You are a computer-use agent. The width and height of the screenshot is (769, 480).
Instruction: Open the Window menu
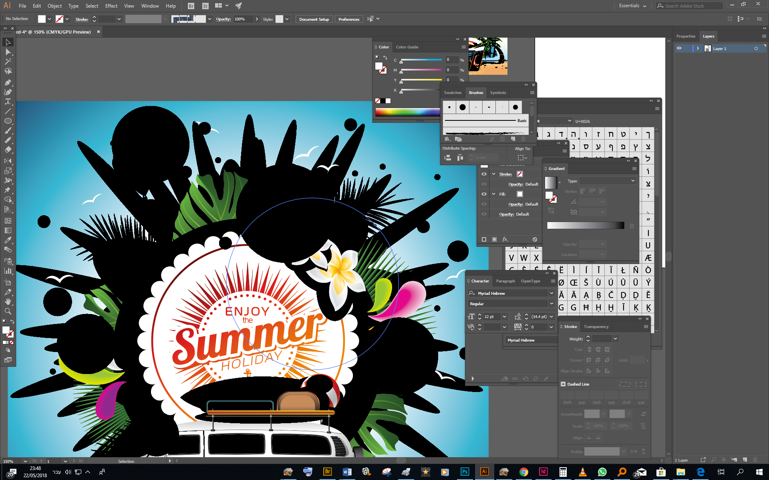click(150, 6)
